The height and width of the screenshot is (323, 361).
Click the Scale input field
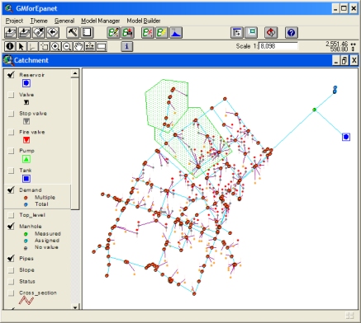click(278, 46)
